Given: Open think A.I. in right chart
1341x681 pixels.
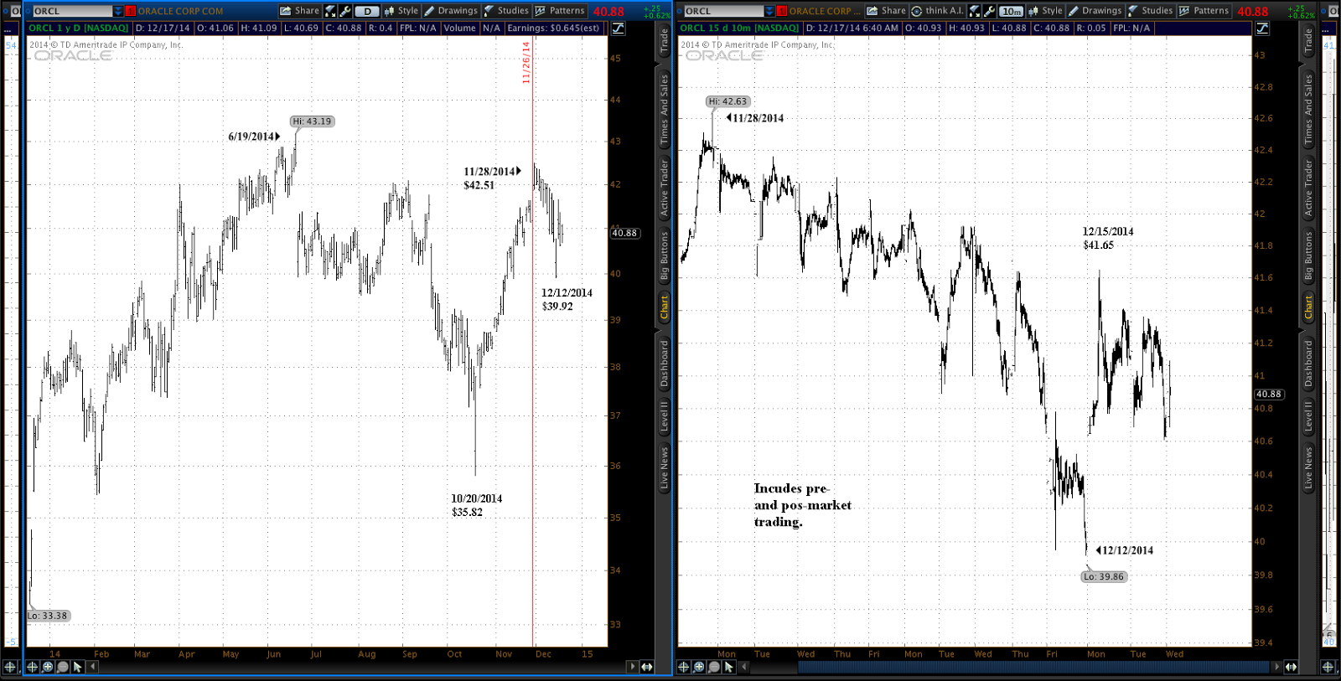Looking at the screenshot, I should pyautogui.click(x=938, y=11).
